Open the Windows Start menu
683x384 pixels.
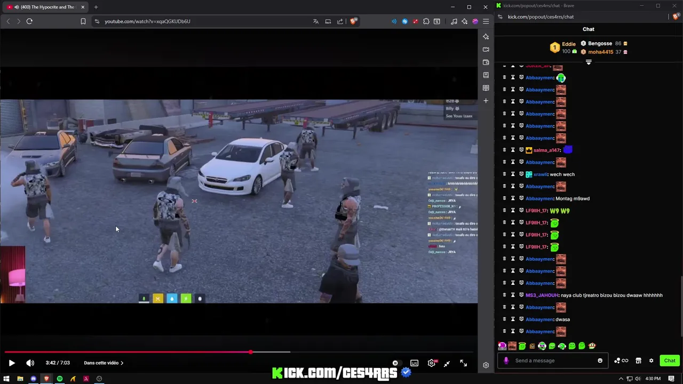point(6,379)
